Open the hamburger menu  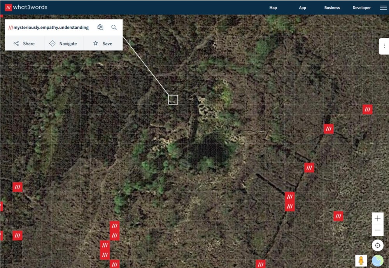pyautogui.click(x=383, y=8)
